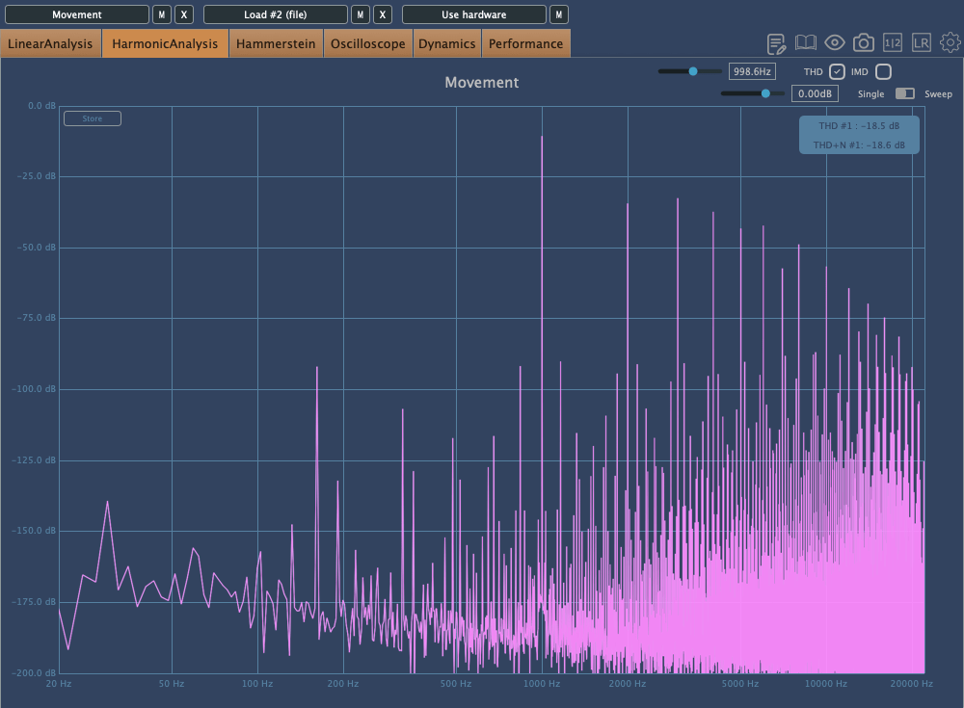
Task: Uncheck the THD checkbox
Action: [837, 71]
